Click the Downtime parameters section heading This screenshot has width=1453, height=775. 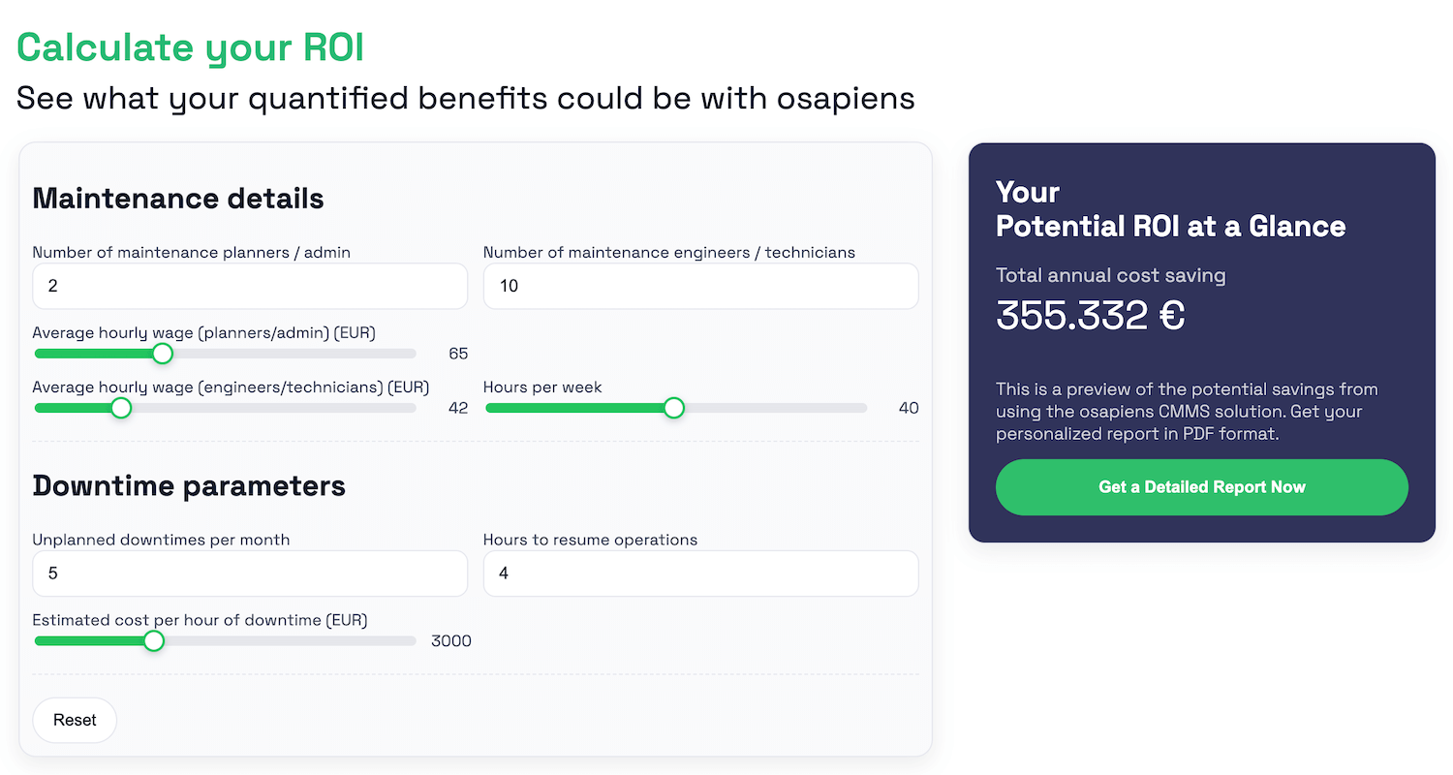[189, 485]
